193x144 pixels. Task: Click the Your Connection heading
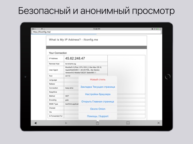point(58,53)
